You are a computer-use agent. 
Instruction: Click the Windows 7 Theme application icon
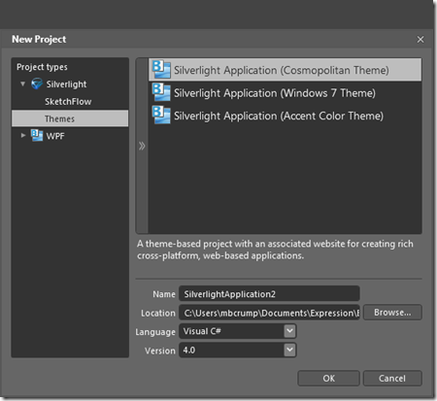coord(161,92)
